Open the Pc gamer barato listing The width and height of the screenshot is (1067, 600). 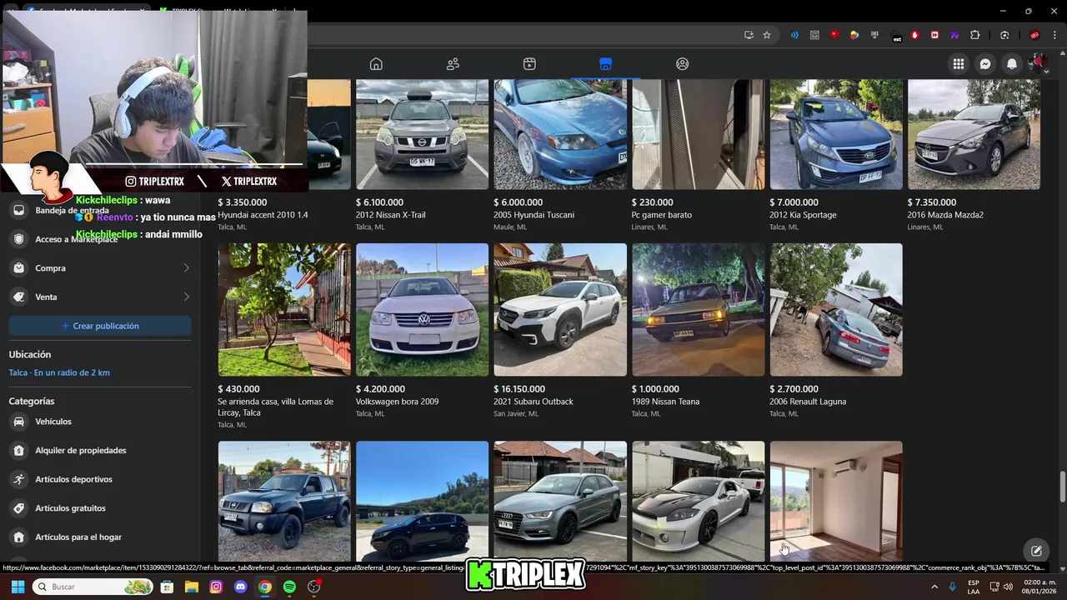click(699, 134)
